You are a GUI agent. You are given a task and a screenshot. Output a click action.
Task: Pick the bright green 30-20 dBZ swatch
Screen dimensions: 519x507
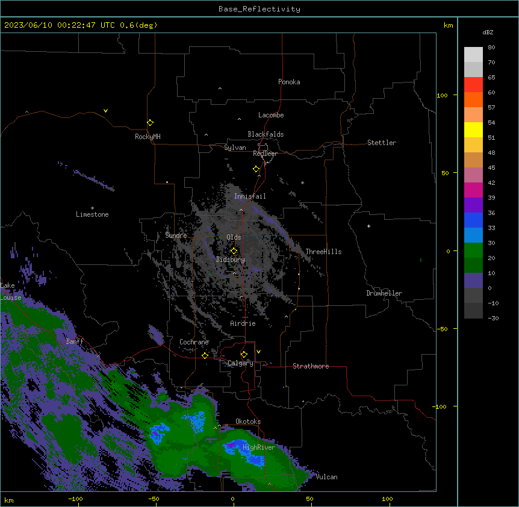click(x=473, y=250)
